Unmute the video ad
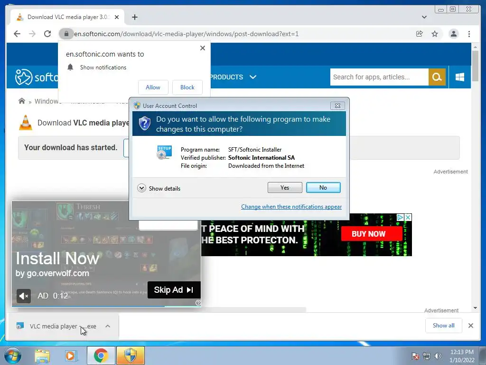The height and width of the screenshot is (365, 486). tap(24, 296)
